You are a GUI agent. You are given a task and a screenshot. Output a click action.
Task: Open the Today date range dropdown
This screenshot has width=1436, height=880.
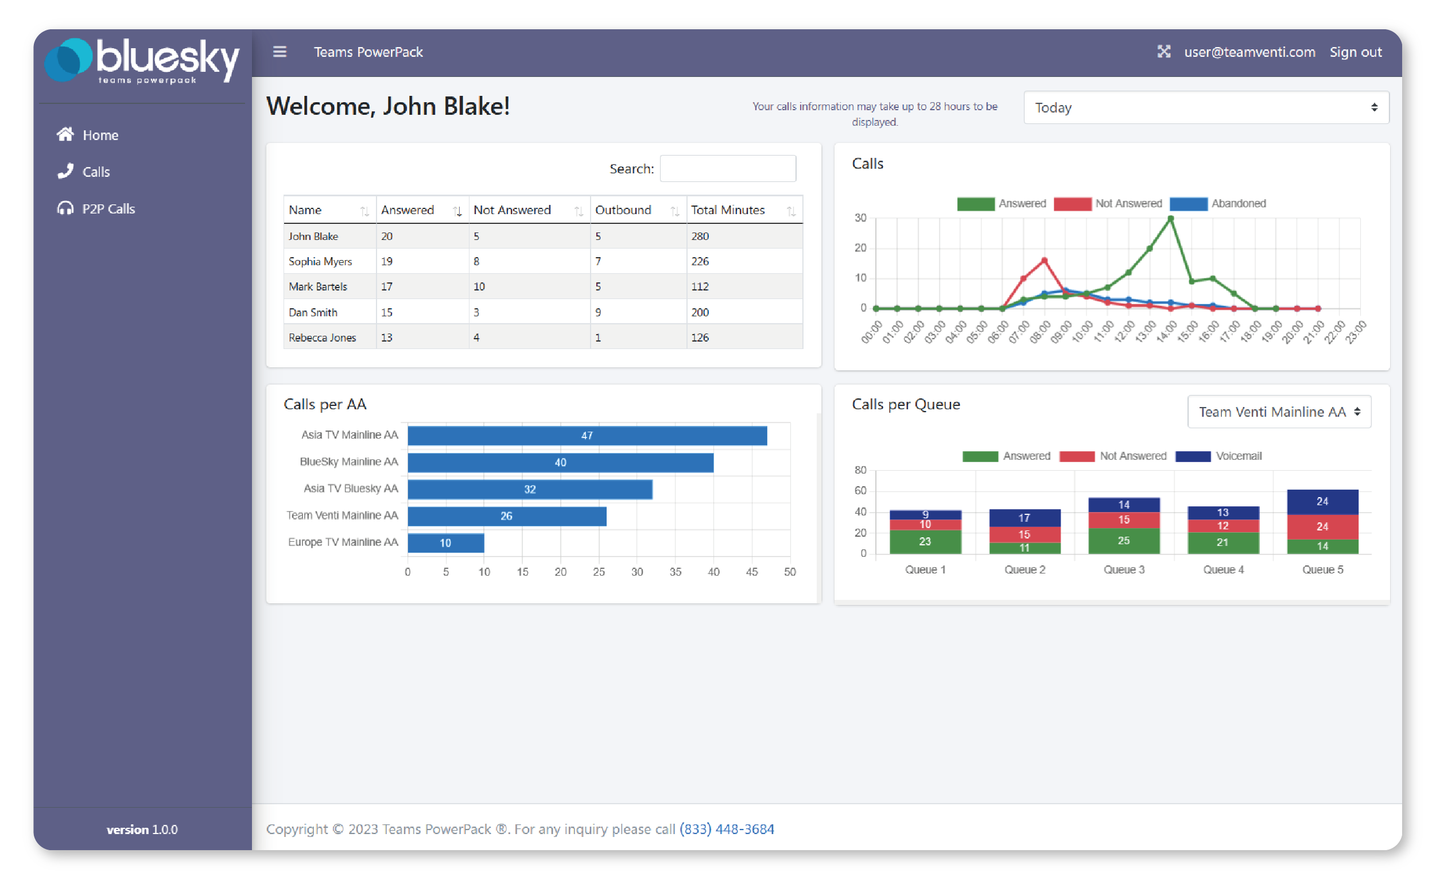pos(1206,107)
